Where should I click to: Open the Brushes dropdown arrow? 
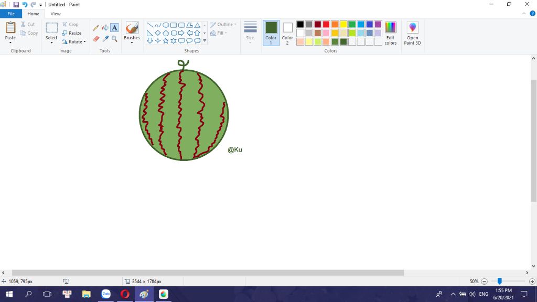(x=132, y=42)
